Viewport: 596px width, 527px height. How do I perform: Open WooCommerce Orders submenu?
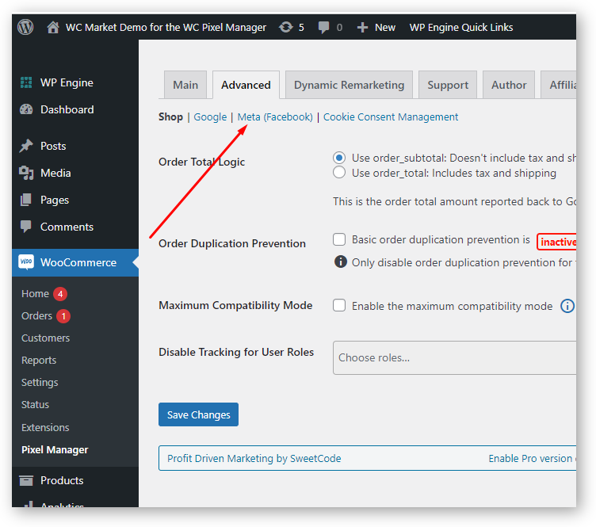(x=37, y=316)
